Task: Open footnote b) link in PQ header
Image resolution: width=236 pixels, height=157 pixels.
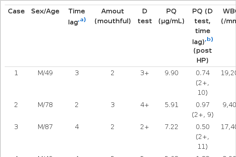Action: pyautogui.click(x=209, y=39)
